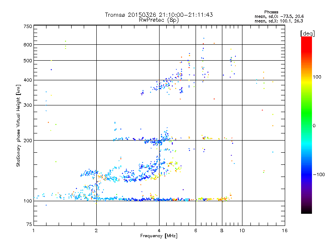Click the x-axis '1' tick label
The width and height of the screenshot is (335, 251).
[33, 231]
